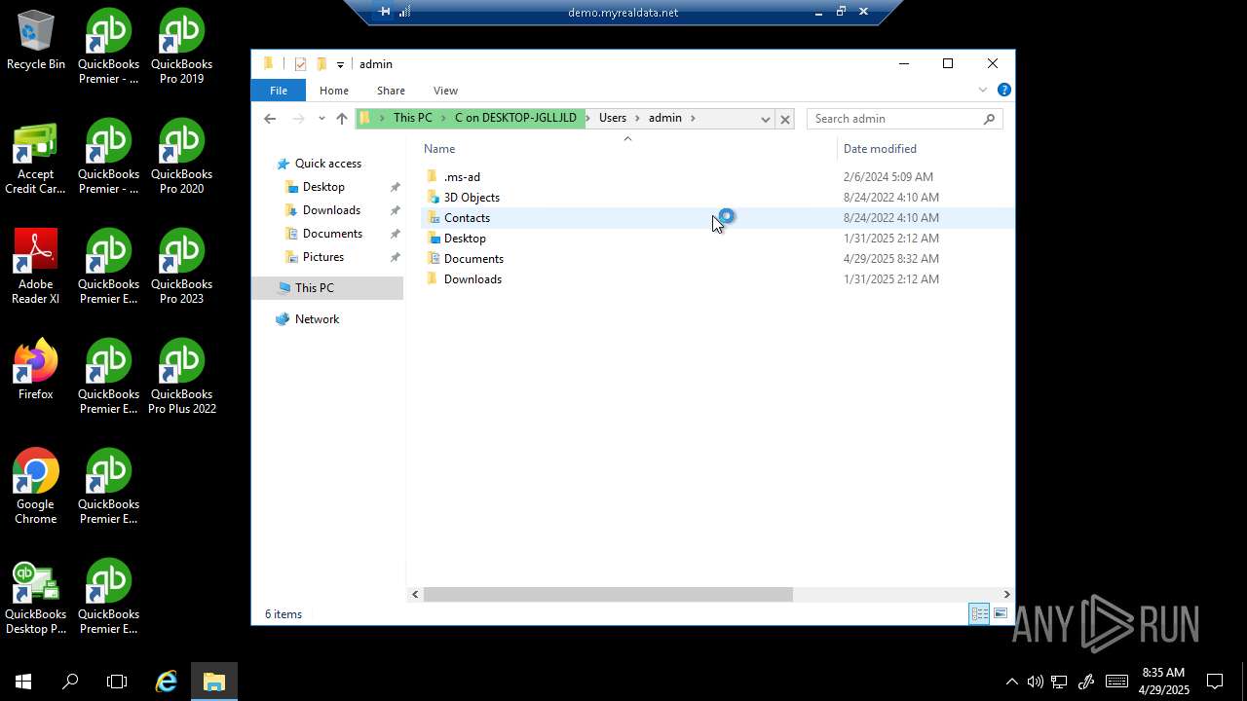Launch QuickBooks Pro 2019 shortcut
Viewport: 1247px width, 701px height.
point(181,48)
